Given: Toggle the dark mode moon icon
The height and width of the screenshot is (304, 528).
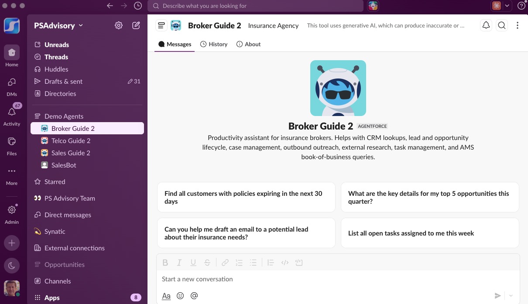Looking at the screenshot, I should click(12, 266).
